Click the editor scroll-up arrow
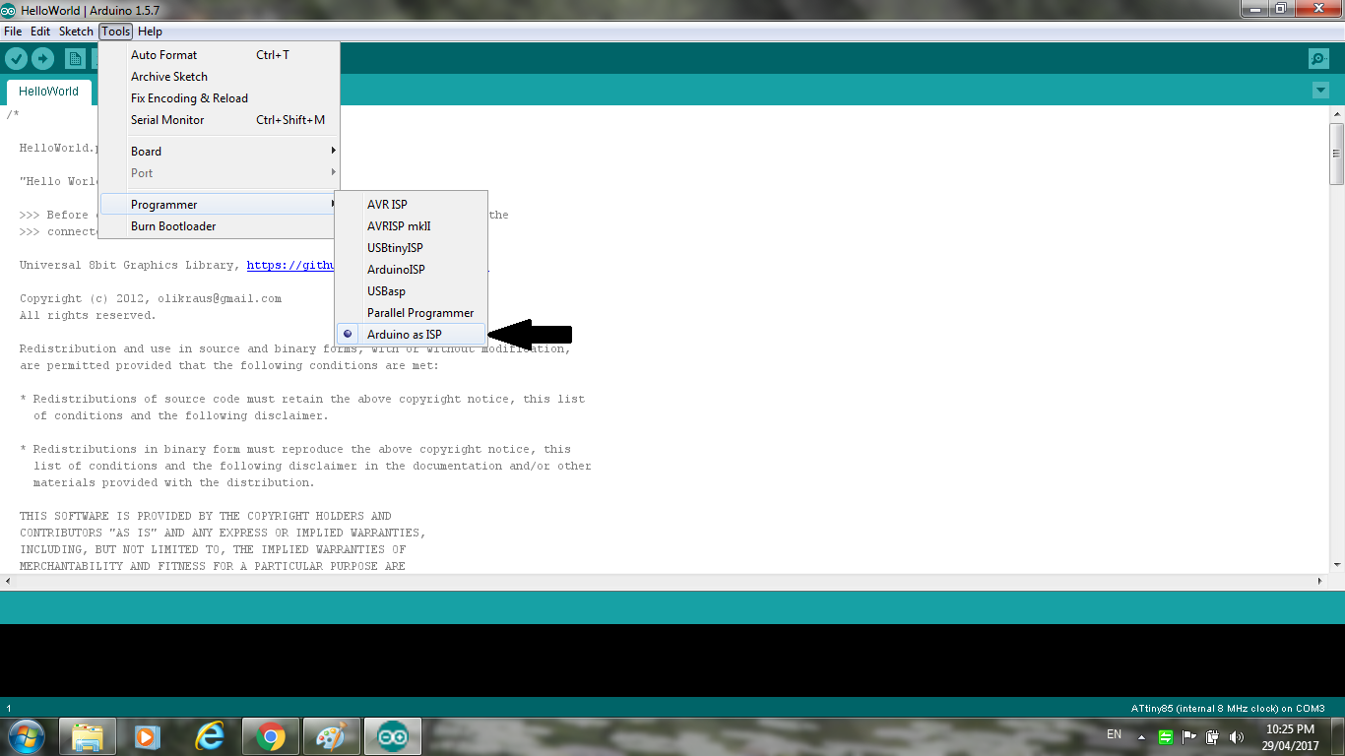The height and width of the screenshot is (756, 1345). pyautogui.click(x=1336, y=113)
